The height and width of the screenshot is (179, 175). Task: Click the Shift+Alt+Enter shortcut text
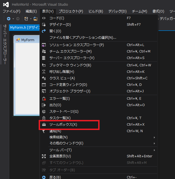[x=139, y=156]
